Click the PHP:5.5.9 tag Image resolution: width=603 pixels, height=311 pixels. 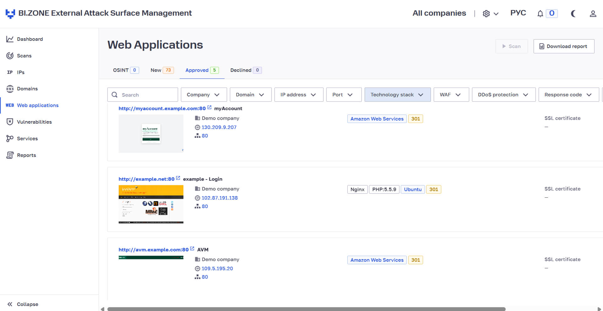pos(384,190)
